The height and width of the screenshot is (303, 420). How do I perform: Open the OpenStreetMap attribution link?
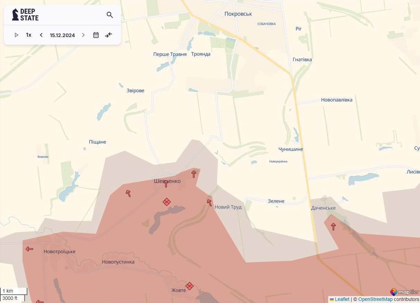pos(375,299)
